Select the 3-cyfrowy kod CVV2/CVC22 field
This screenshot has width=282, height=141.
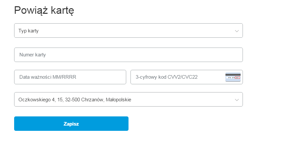pyautogui.click(x=187, y=77)
